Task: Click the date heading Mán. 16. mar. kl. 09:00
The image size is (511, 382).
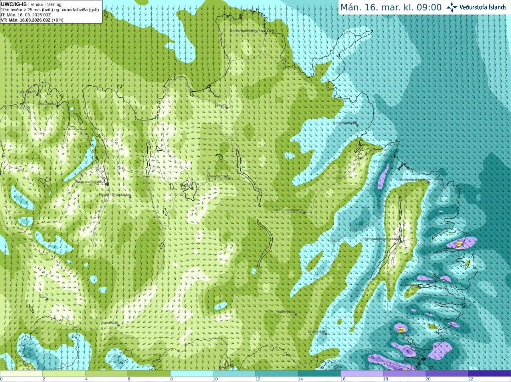Action: pos(391,7)
